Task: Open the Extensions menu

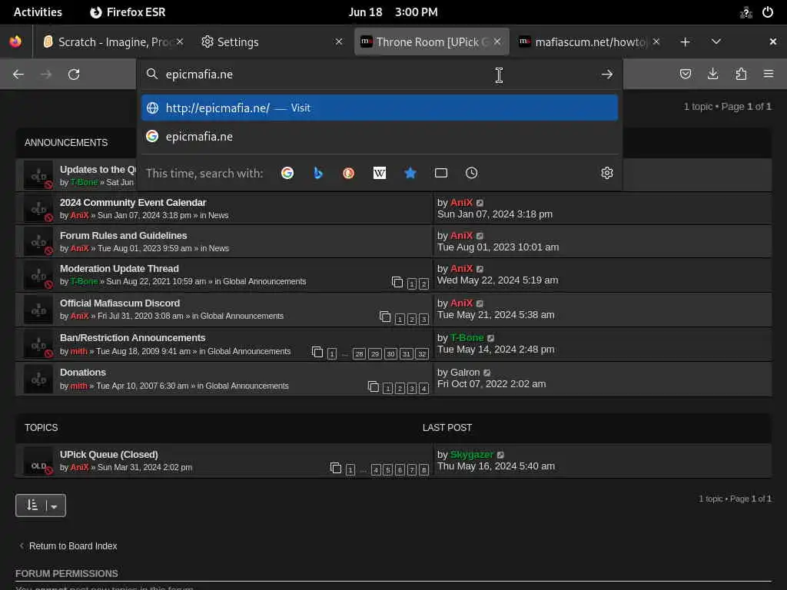Action: pos(741,75)
